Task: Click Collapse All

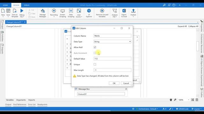Action: coord(193,26)
